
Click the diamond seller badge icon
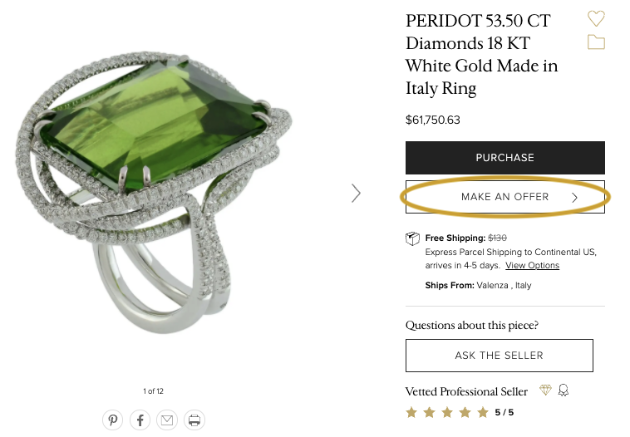click(545, 390)
